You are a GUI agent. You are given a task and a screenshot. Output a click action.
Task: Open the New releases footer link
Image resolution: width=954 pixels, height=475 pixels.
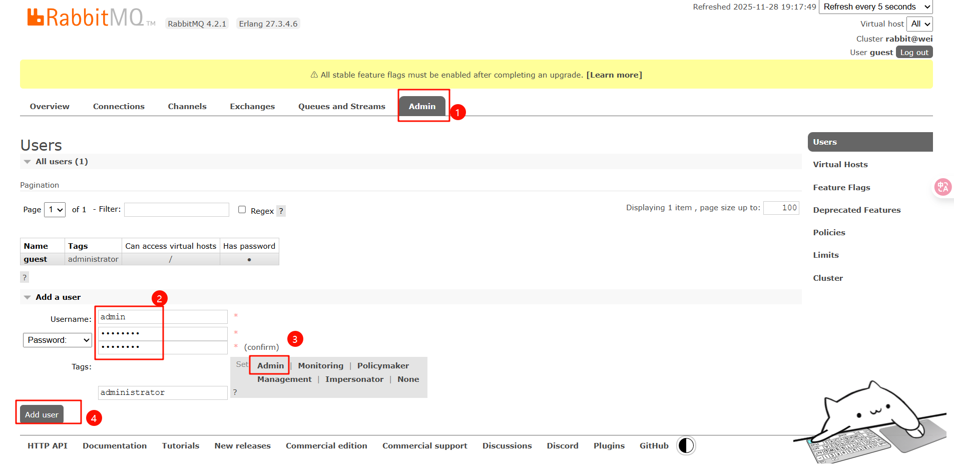click(x=243, y=446)
